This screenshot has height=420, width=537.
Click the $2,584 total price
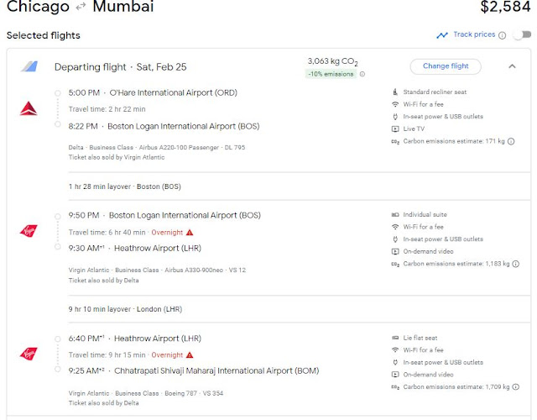505,7
